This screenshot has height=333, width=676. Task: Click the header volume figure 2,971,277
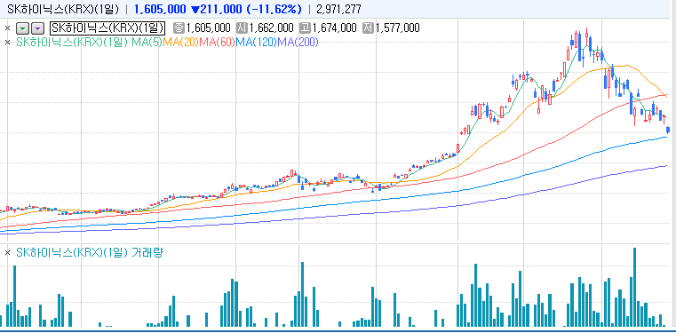338,9
